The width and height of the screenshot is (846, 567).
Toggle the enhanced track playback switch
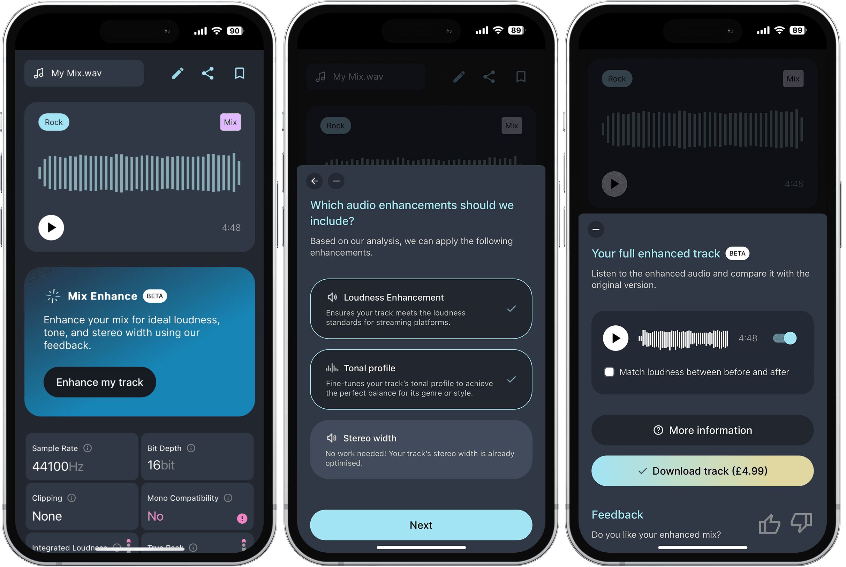[x=785, y=337]
